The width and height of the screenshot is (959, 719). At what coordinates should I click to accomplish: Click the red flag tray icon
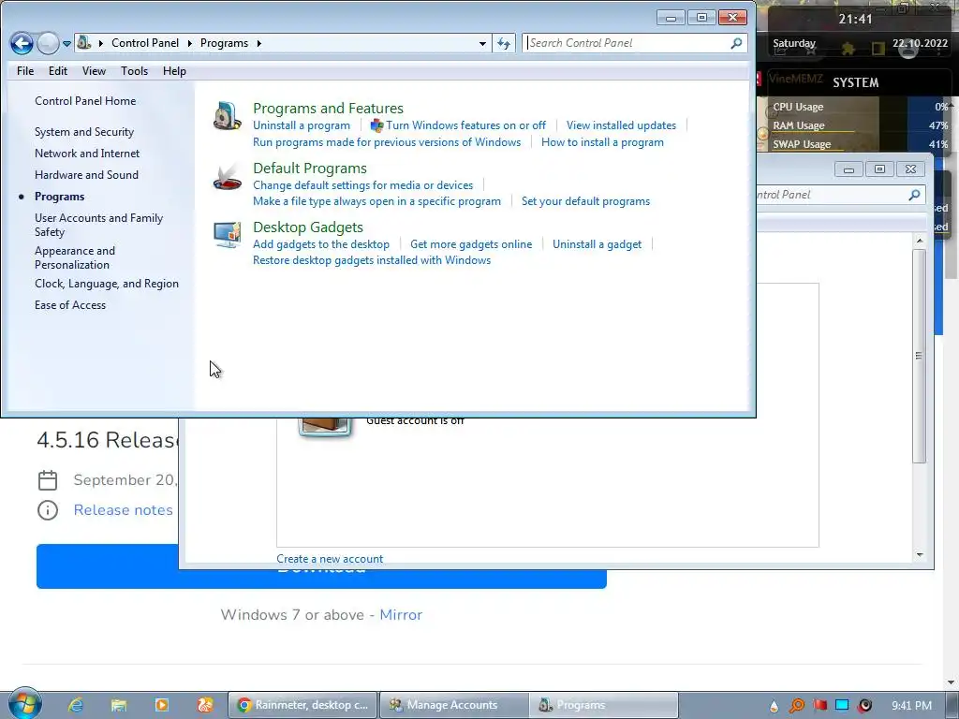[x=819, y=706]
